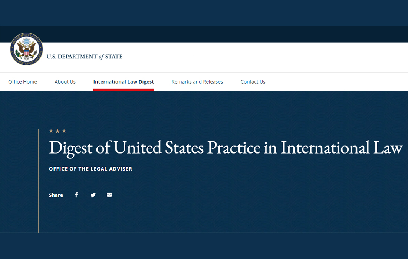
Task: Open the Office Home menu item
Action: [x=23, y=82]
